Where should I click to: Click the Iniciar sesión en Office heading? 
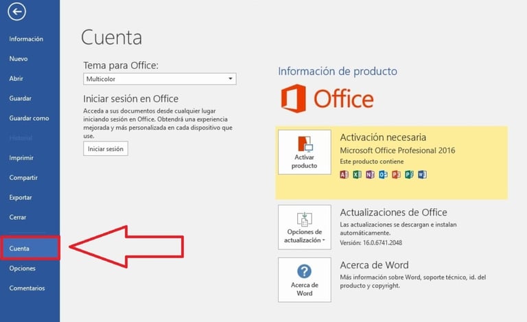[131, 99]
